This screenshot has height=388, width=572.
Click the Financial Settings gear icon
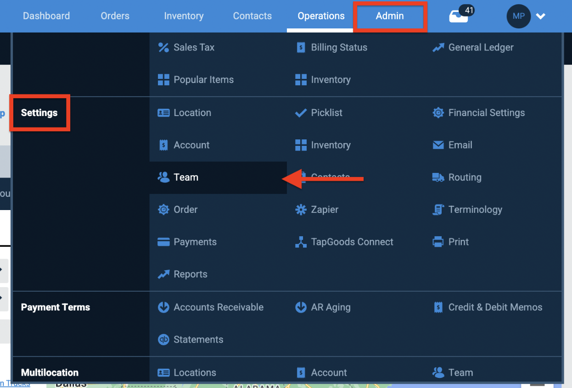click(x=438, y=113)
